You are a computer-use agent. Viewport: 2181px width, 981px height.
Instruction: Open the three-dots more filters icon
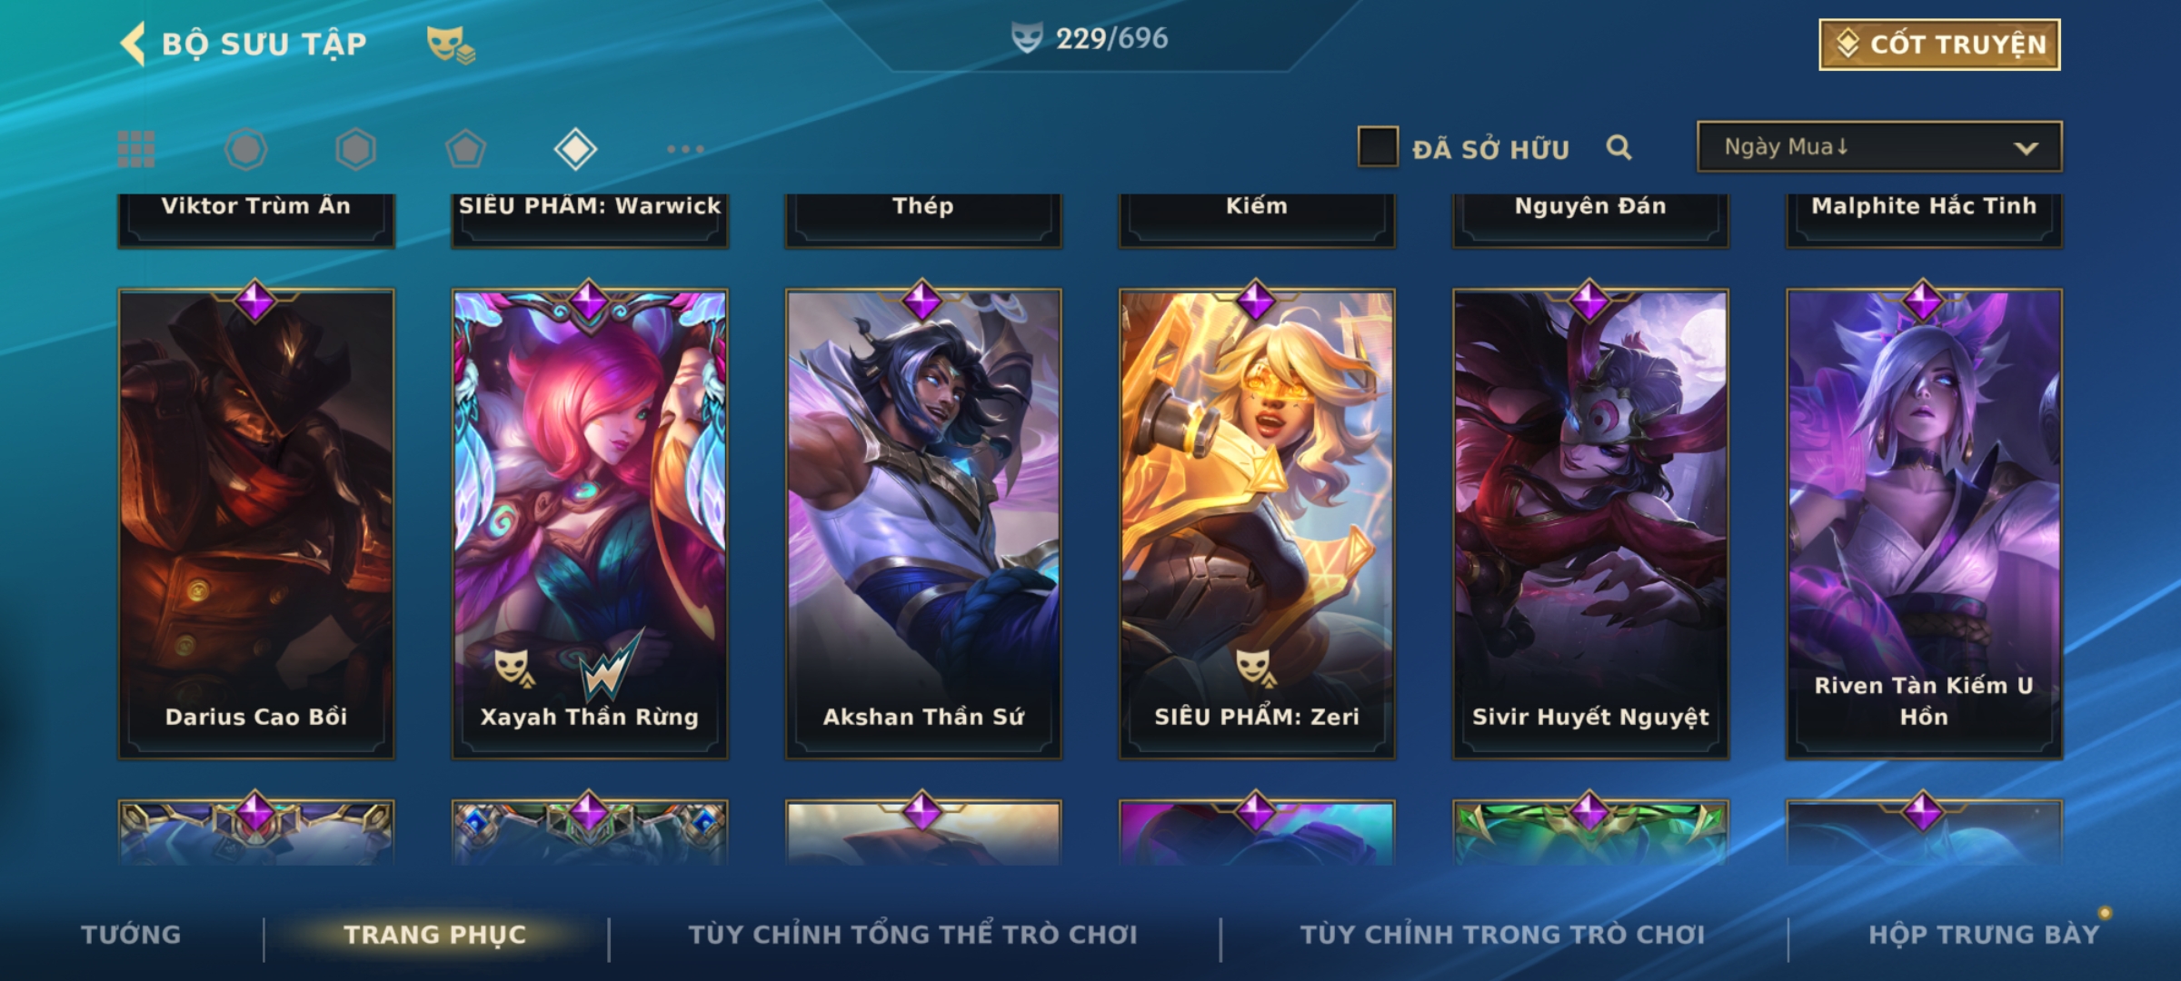(685, 149)
